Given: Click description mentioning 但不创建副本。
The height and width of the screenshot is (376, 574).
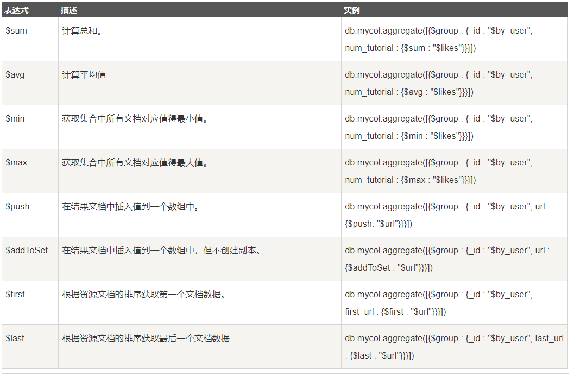Looking at the screenshot, I should pyautogui.click(x=162, y=250).
